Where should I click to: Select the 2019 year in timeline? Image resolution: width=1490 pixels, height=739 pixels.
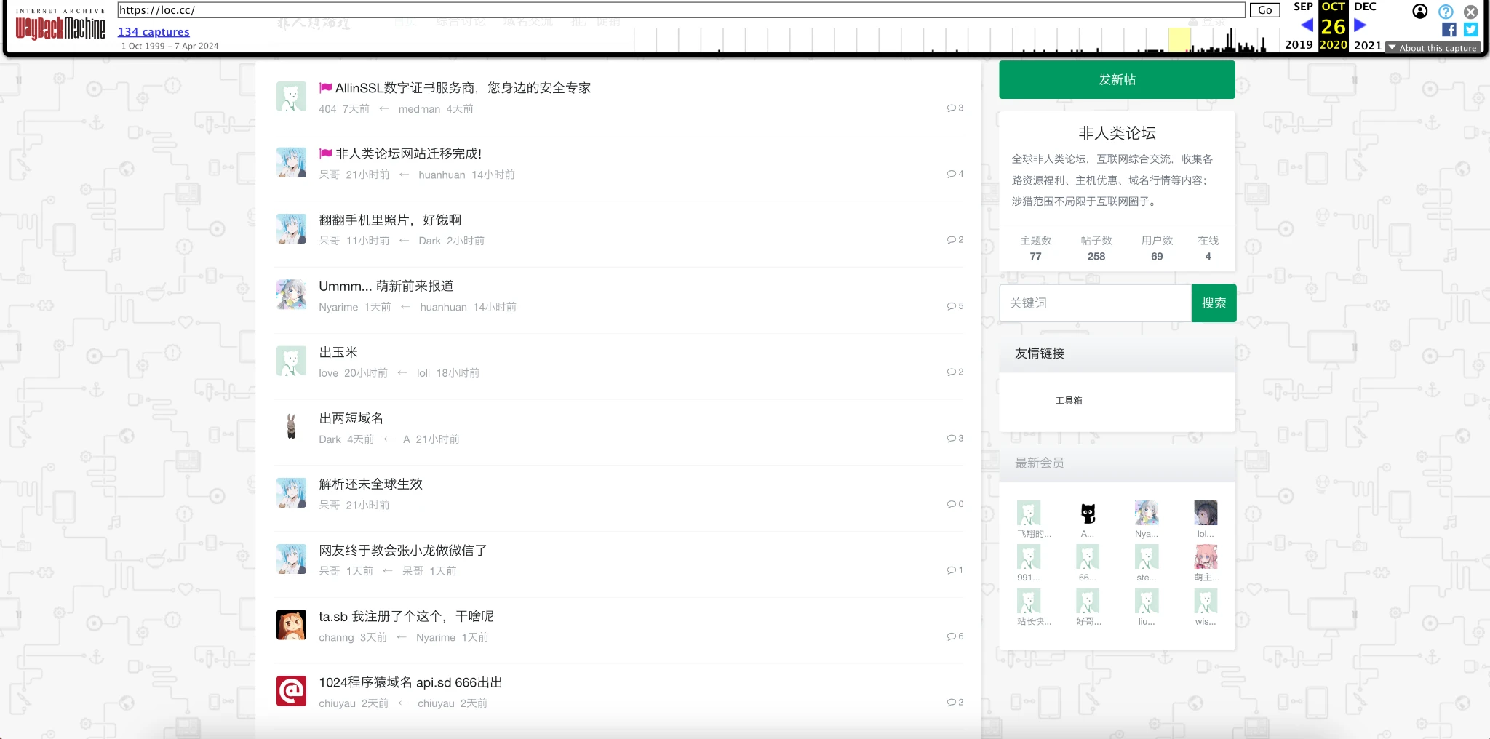pyautogui.click(x=1299, y=45)
